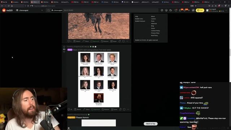Click the magnifier icon in the search bar
Viewport: 231px width, 130px height.
(48, 10)
